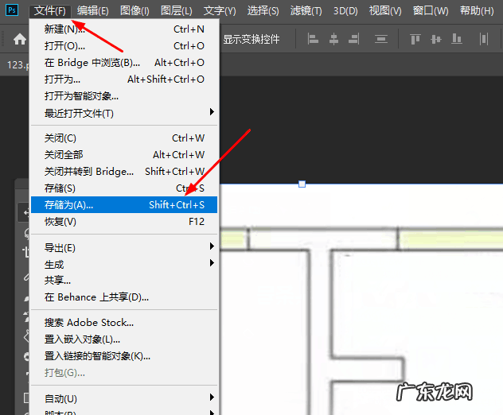
Task: Select 在 Behance 上共享(D)... entry
Action: [x=124, y=297]
